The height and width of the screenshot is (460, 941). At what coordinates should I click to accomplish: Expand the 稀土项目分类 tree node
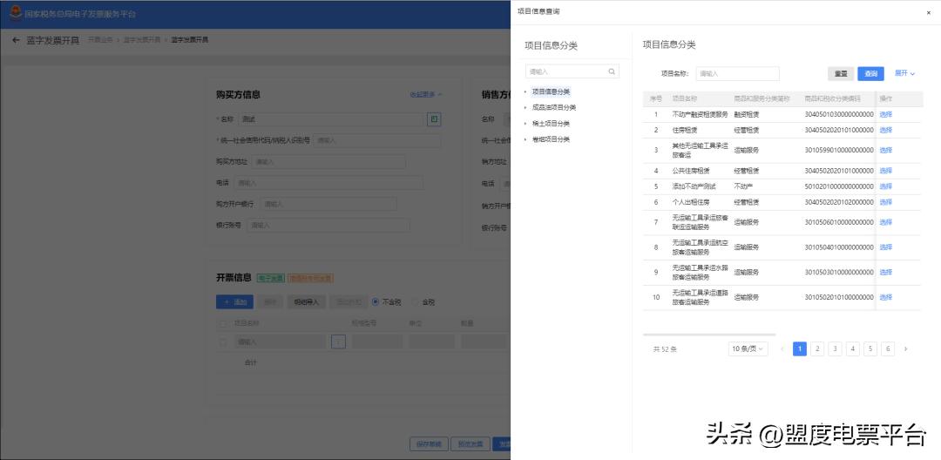525,124
